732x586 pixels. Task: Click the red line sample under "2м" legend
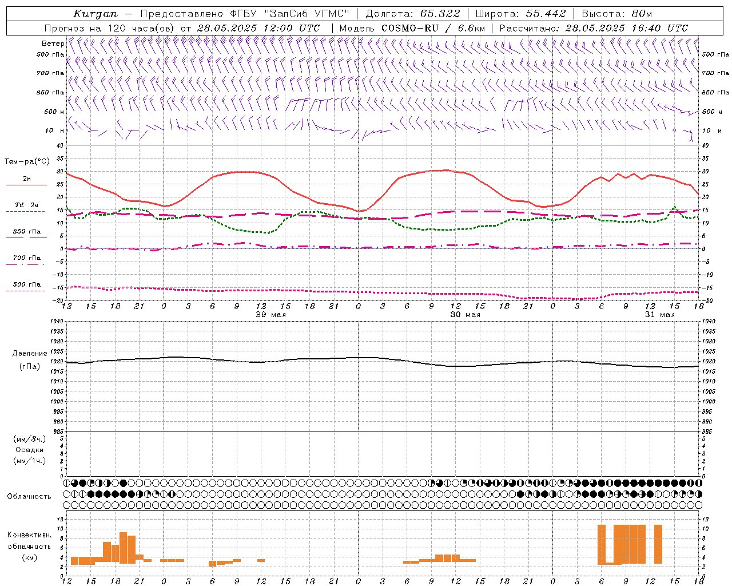click(x=26, y=185)
